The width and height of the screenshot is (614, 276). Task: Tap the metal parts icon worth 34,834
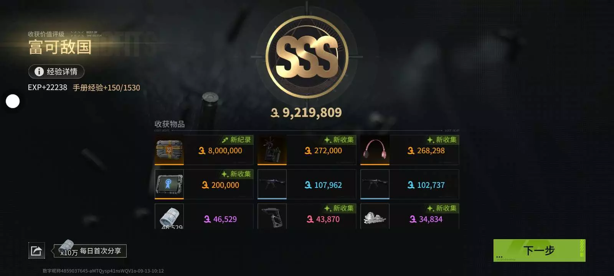[375, 217]
